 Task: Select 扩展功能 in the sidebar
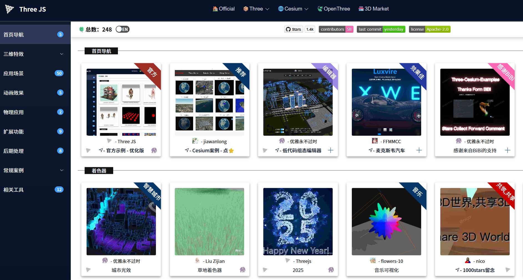point(35,132)
